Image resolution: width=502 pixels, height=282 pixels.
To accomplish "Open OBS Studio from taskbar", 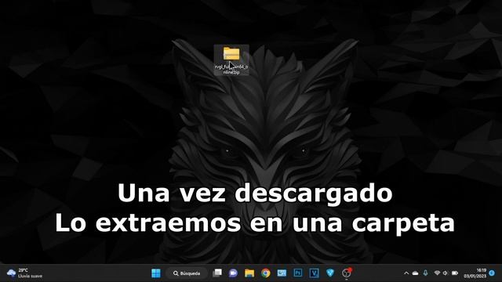I will [x=347, y=273].
